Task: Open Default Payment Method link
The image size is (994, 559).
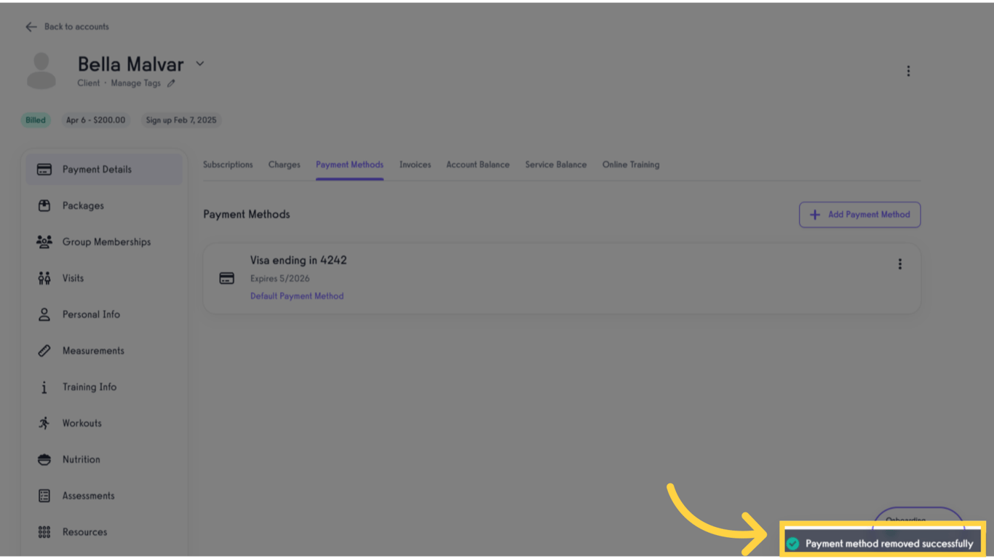Action: click(x=297, y=296)
